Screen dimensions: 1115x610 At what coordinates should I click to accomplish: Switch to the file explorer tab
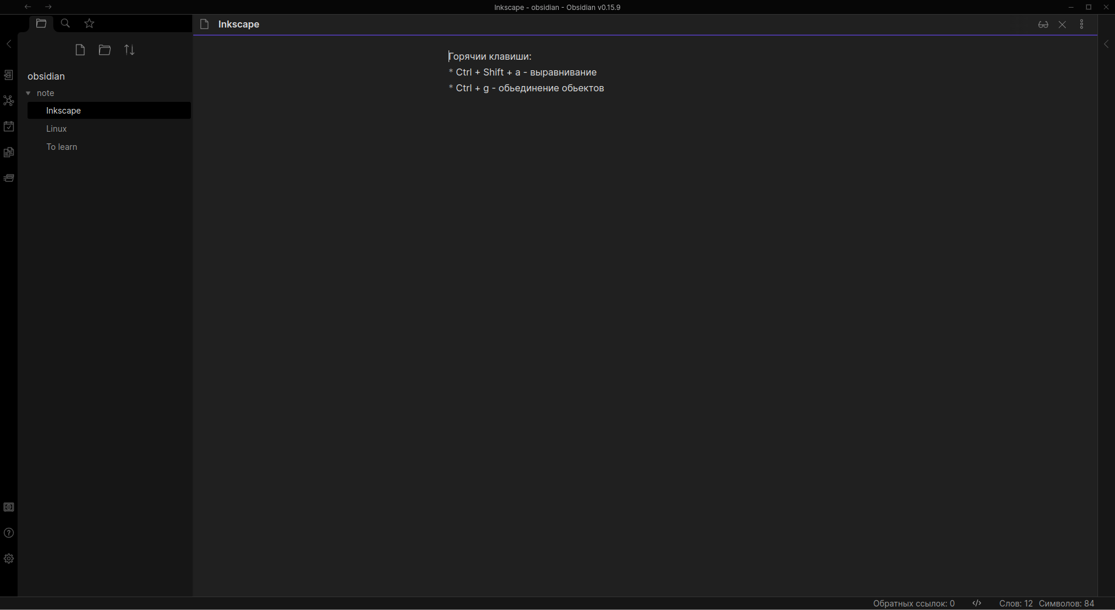41,23
